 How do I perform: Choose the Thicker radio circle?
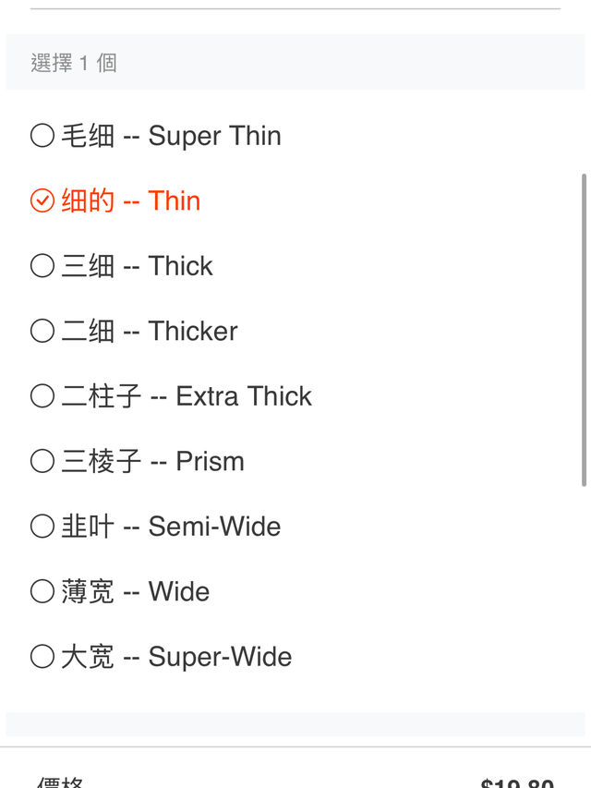coord(42,331)
